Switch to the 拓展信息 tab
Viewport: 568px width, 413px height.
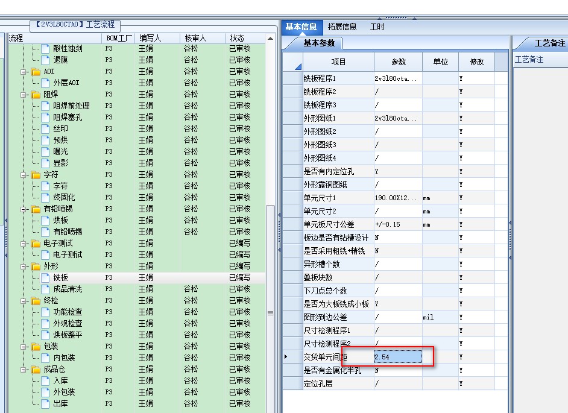pos(342,27)
